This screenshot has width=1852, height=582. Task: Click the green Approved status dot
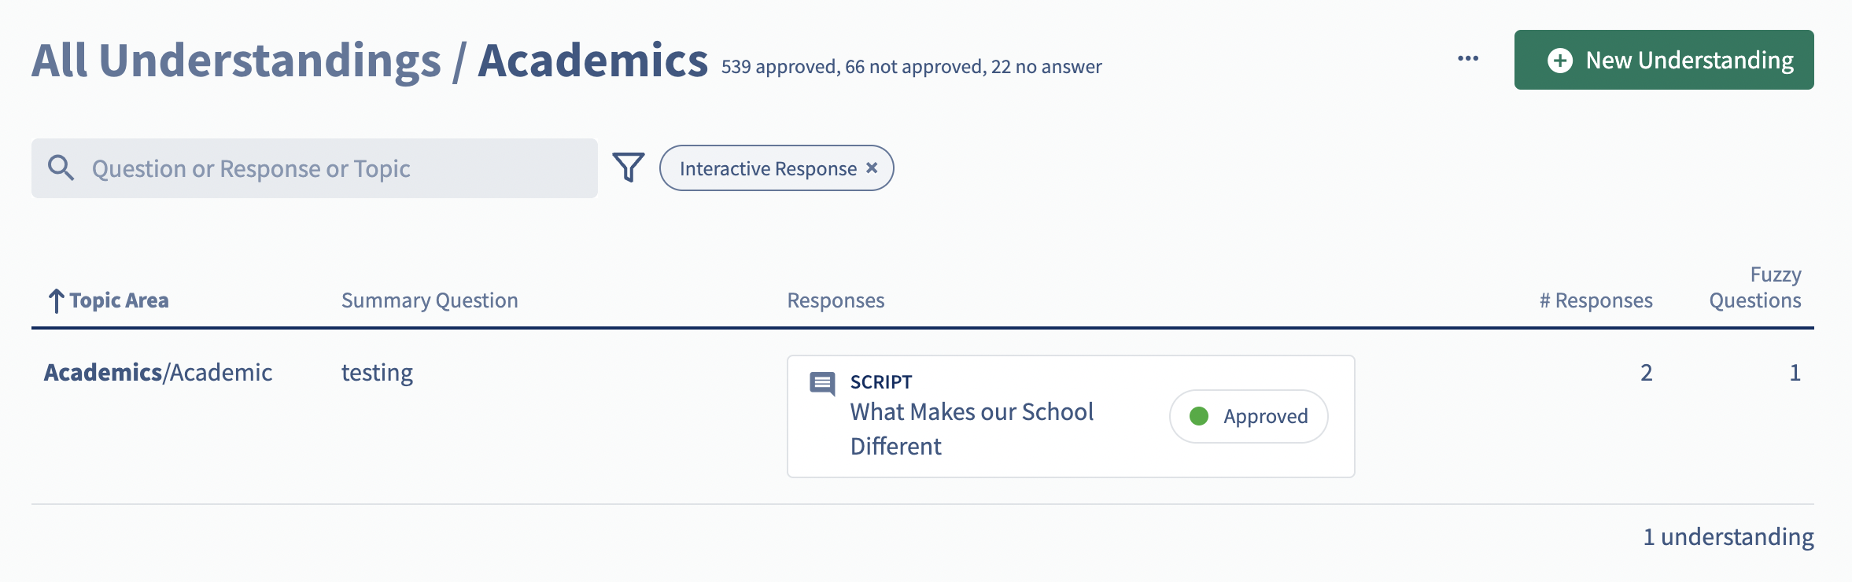coord(1199,416)
